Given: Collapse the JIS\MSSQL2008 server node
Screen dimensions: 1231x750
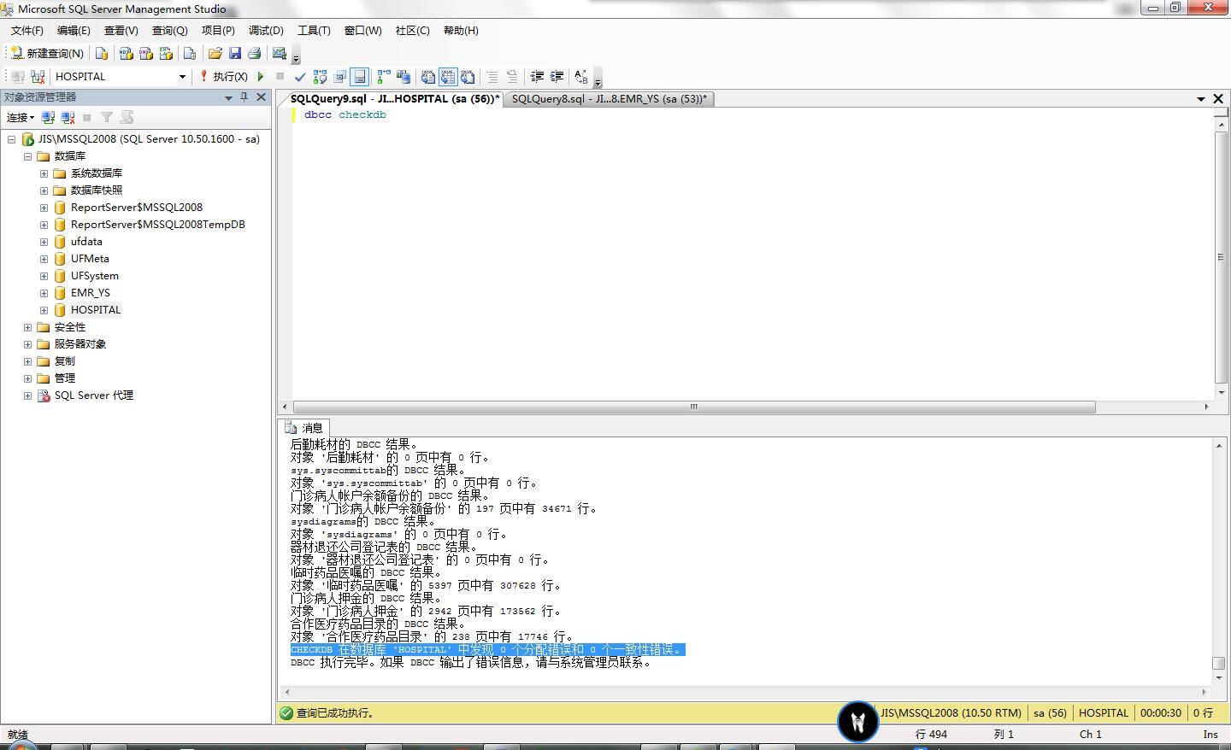Looking at the screenshot, I should click(x=12, y=139).
